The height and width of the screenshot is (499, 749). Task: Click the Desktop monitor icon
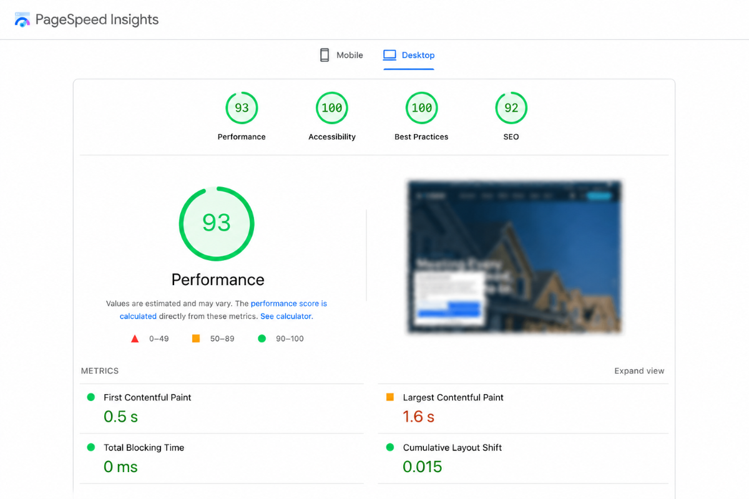pos(389,55)
